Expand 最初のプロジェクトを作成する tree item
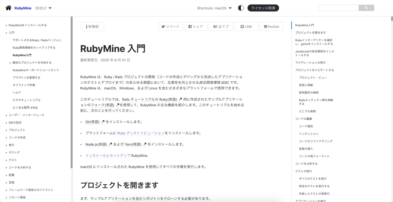The height and width of the screenshot is (202, 393). [x=10, y=63]
